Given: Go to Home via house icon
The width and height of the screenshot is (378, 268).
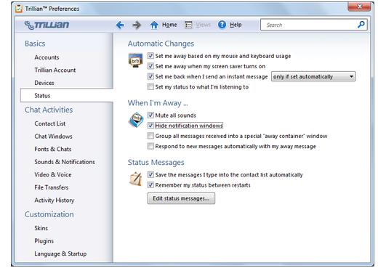Looking at the screenshot, I should (x=154, y=25).
